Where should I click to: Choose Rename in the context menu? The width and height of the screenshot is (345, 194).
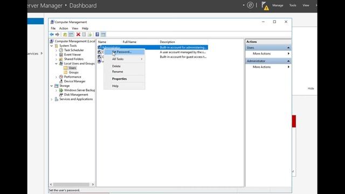pos(125,72)
